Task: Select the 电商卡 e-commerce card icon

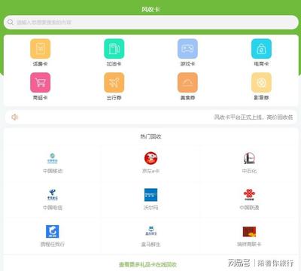Action: coord(261,49)
